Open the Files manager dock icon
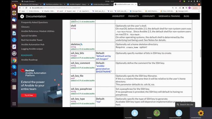This screenshot has width=212, height=119. click(x=14, y=26)
